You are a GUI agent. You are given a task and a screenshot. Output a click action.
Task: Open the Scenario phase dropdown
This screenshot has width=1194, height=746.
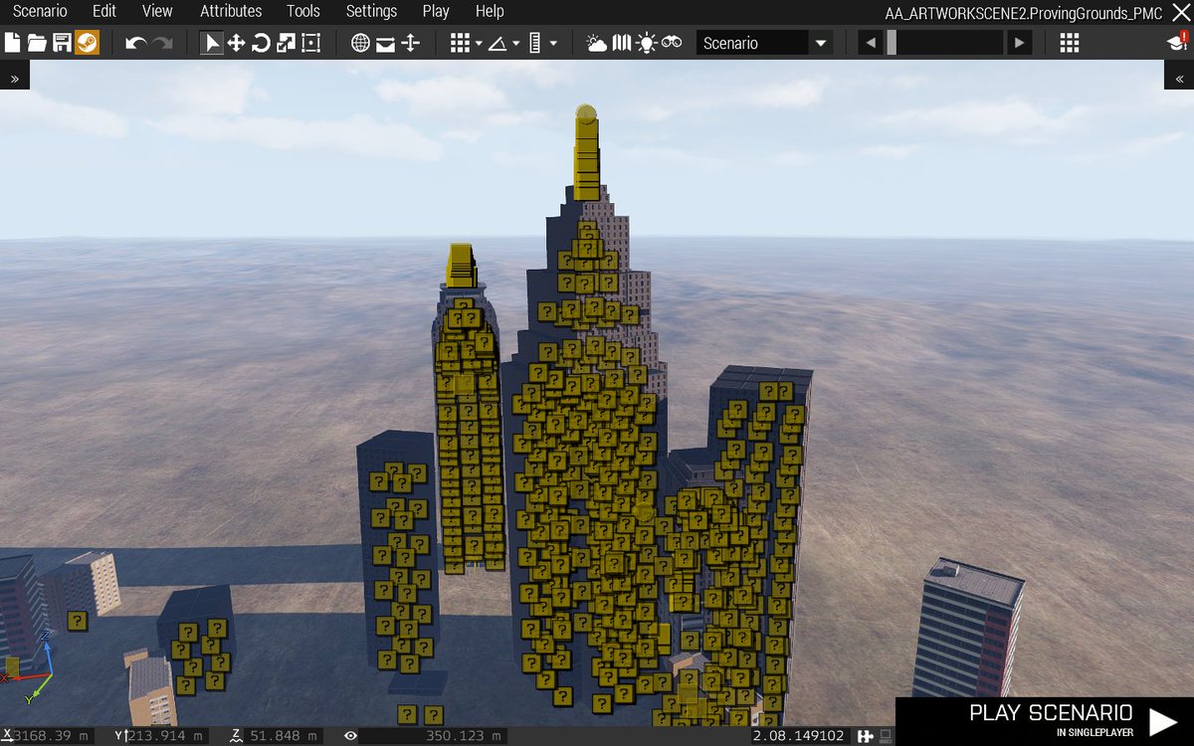764,43
